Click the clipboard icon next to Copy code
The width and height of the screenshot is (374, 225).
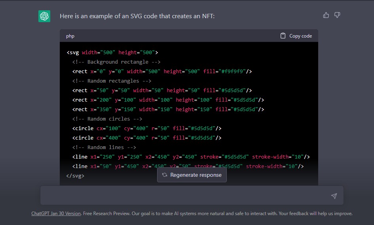pyautogui.click(x=283, y=36)
